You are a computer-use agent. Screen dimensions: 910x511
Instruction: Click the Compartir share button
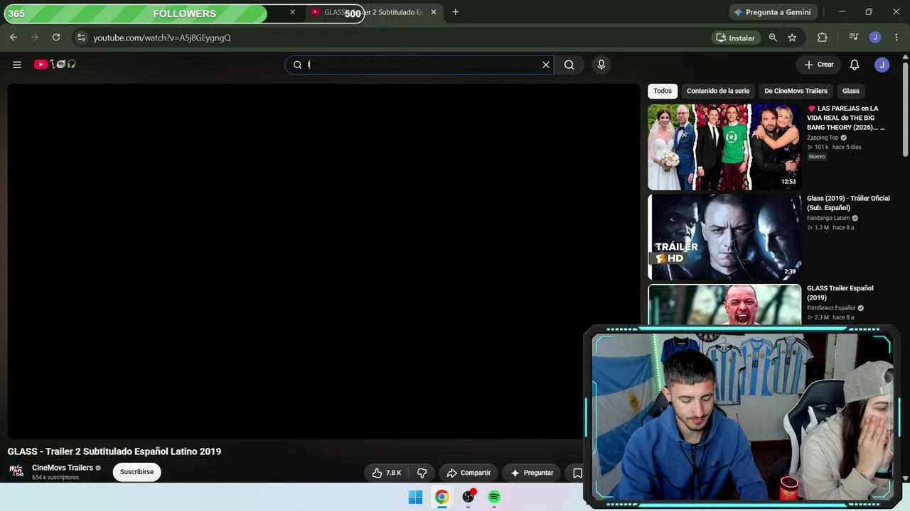click(x=469, y=473)
